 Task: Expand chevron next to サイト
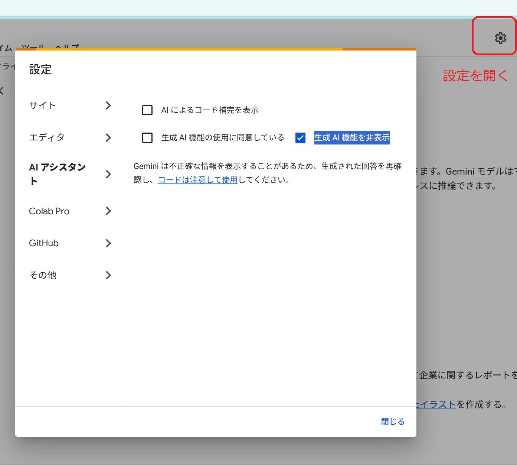108,105
